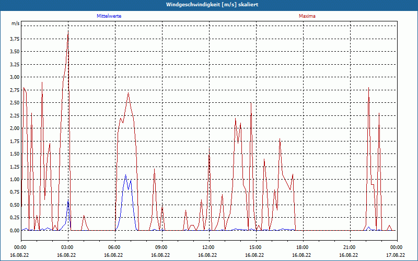Select the 1,00 y-axis value

(x=15, y=180)
